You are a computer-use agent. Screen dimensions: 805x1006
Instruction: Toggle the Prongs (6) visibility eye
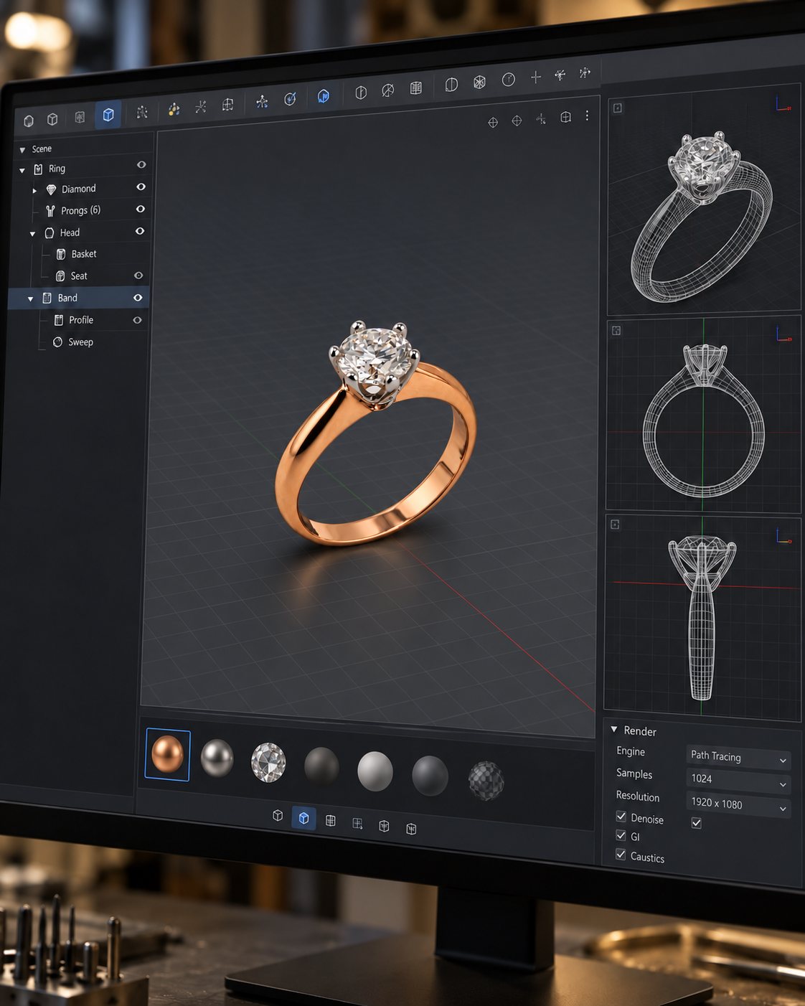(x=141, y=209)
